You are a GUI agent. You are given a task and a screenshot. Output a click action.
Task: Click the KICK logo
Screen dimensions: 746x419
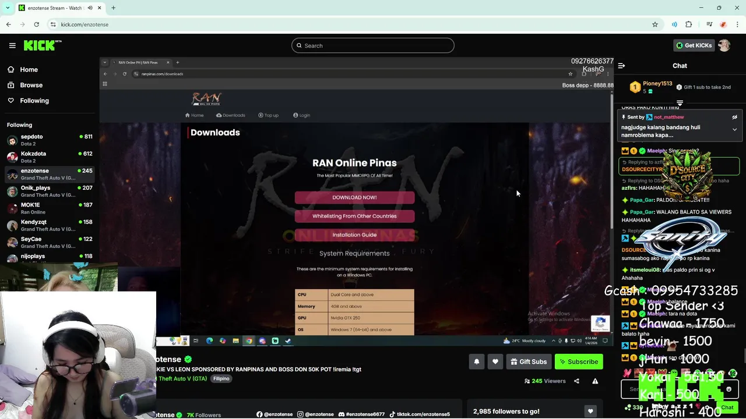point(42,45)
